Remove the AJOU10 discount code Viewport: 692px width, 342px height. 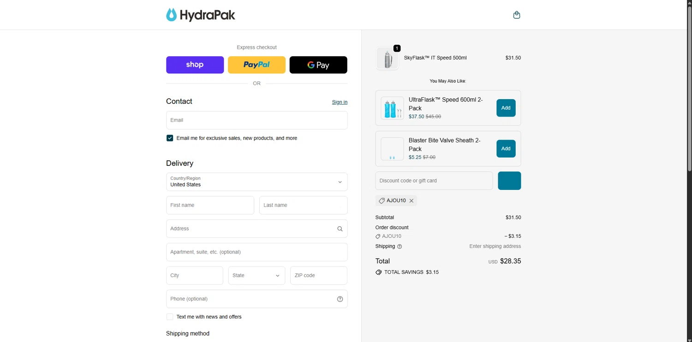412,200
